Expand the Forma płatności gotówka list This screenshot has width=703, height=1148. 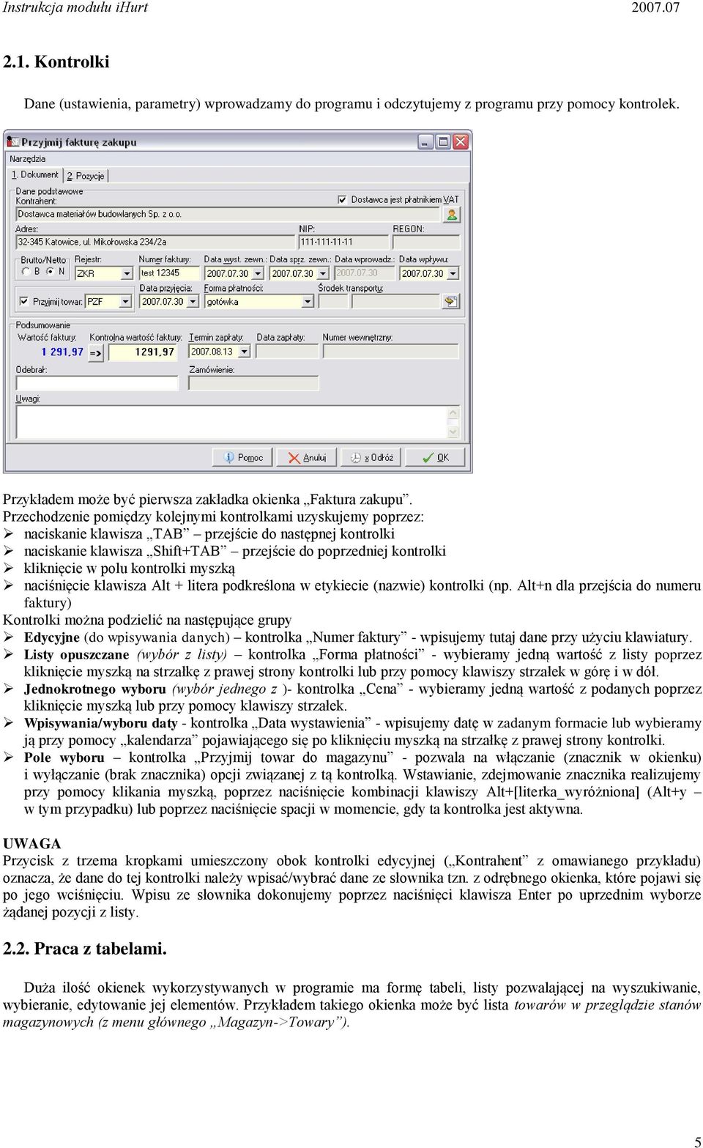tap(308, 302)
